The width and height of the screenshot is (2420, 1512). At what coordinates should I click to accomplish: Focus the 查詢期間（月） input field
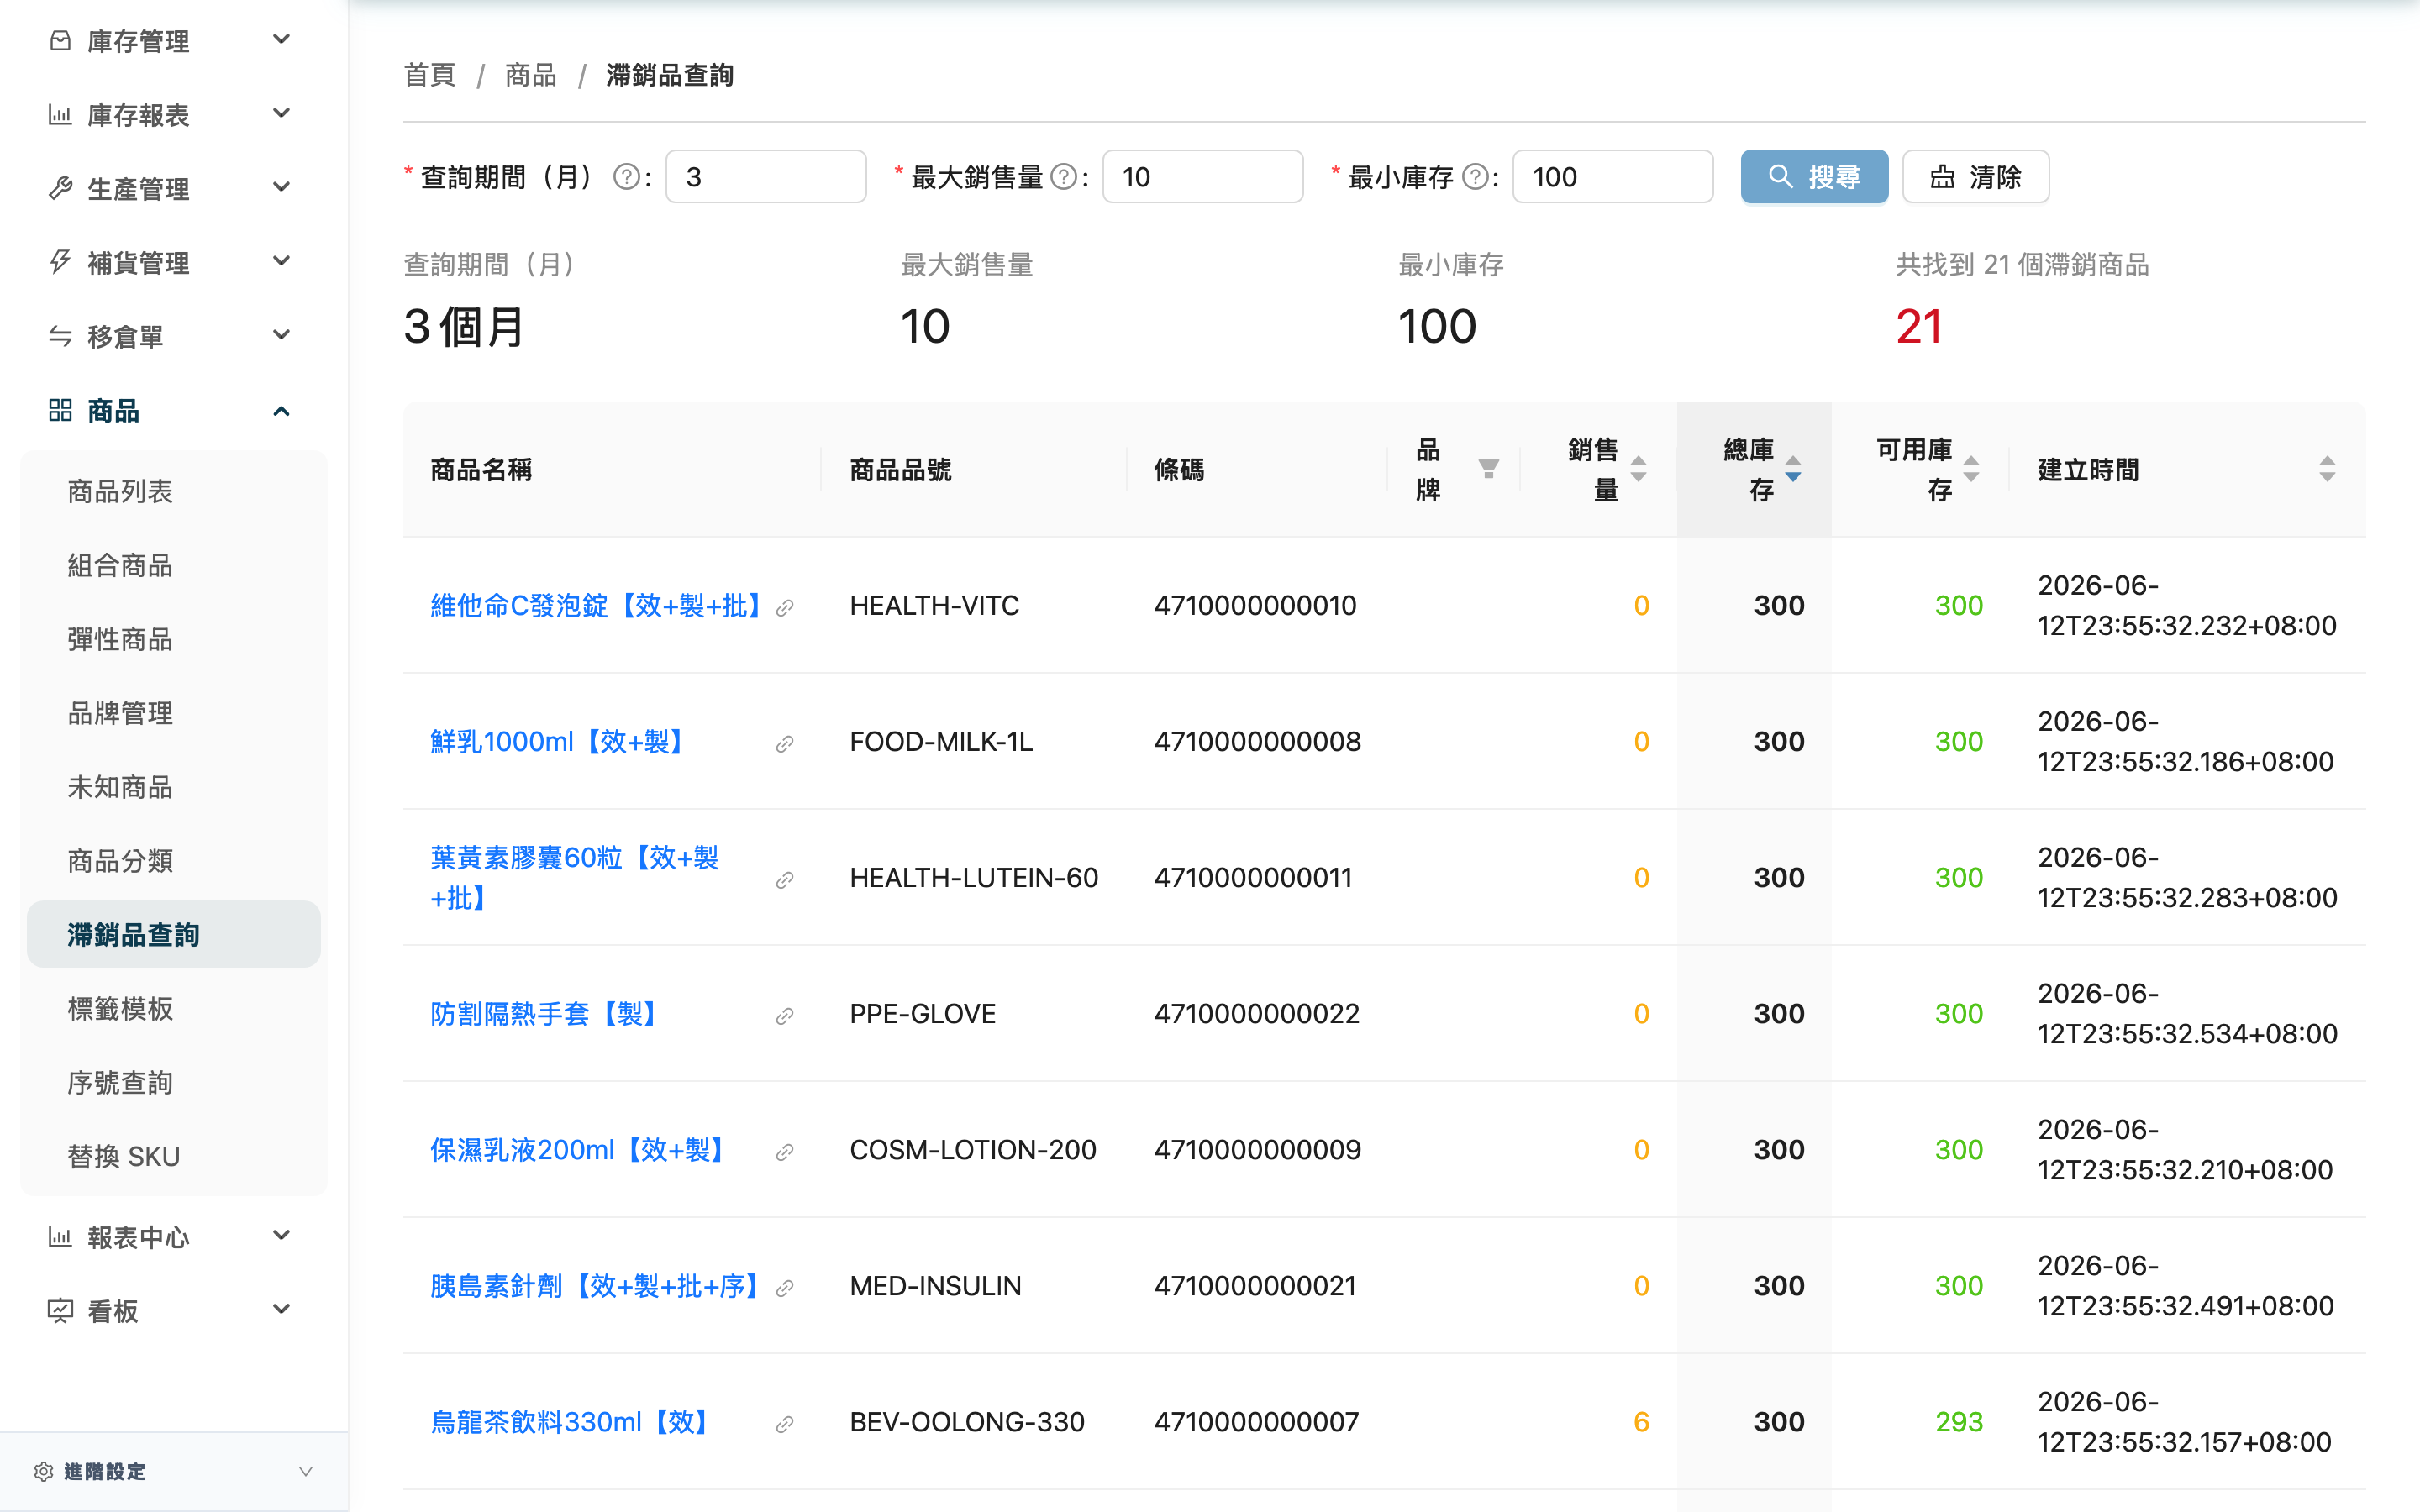coord(766,177)
